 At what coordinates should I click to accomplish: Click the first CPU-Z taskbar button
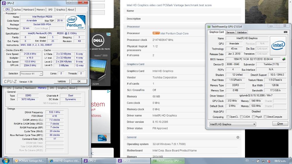99,161
